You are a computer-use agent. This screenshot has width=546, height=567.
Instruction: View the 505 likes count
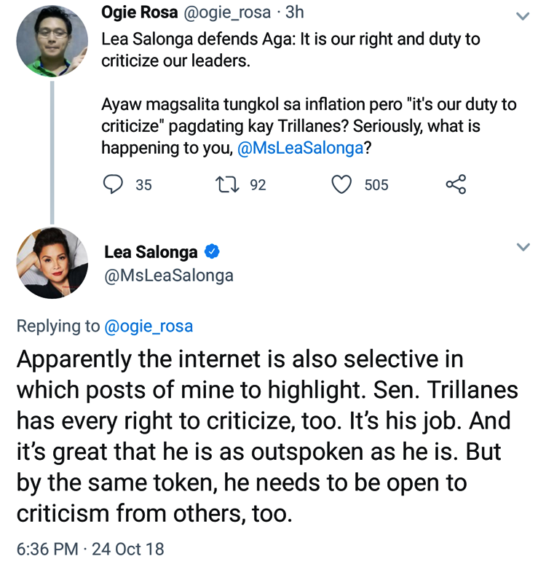click(x=376, y=185)
